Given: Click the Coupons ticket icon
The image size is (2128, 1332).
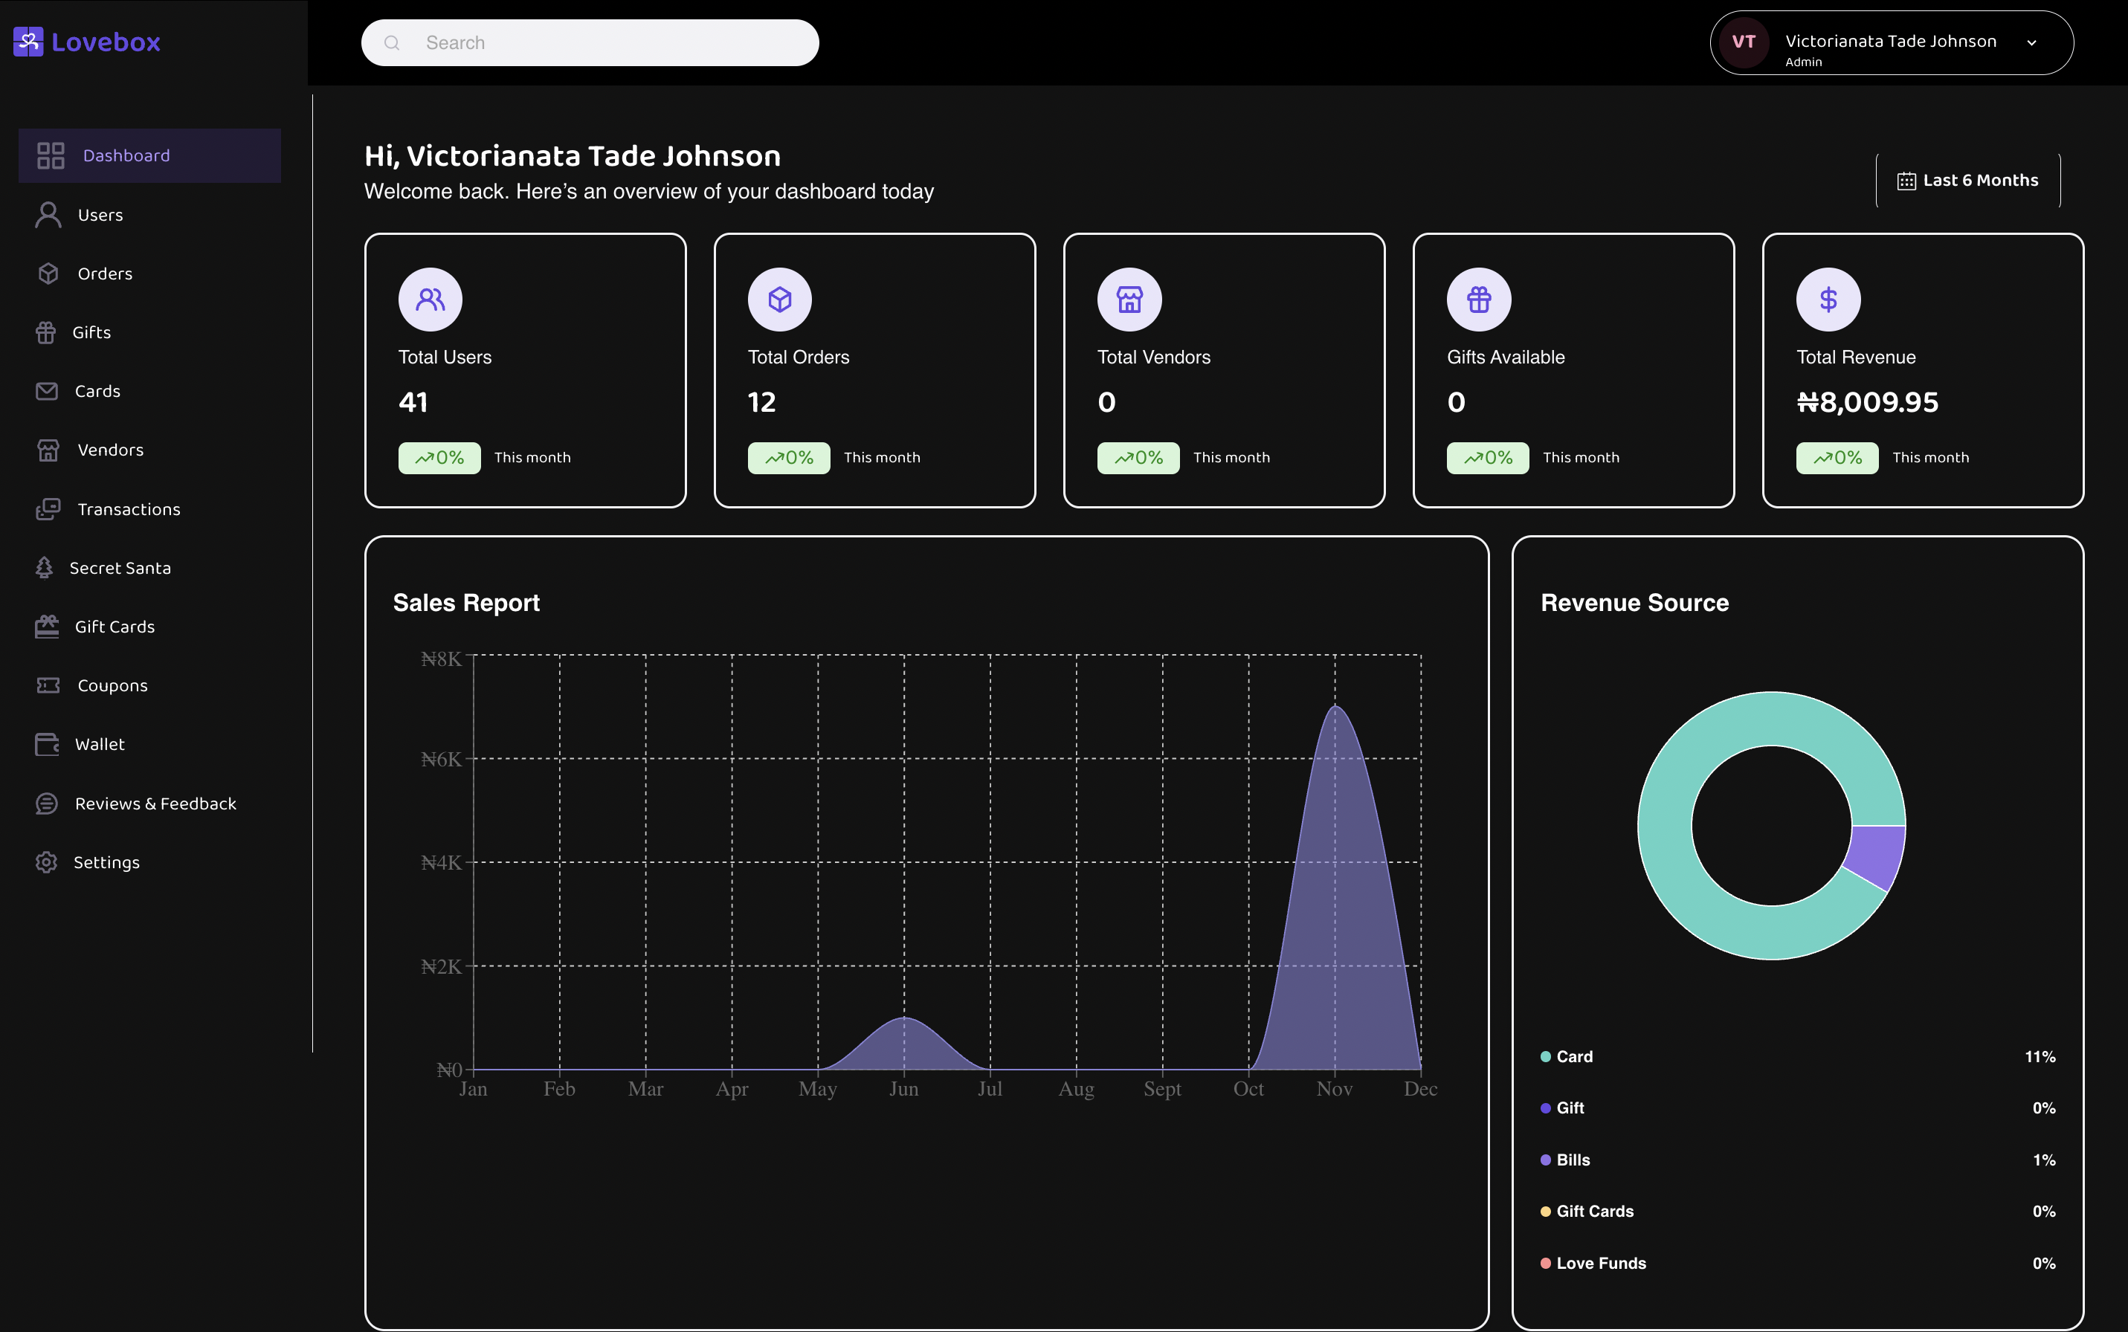Looking at the screenshot, I should pos(48,685).
